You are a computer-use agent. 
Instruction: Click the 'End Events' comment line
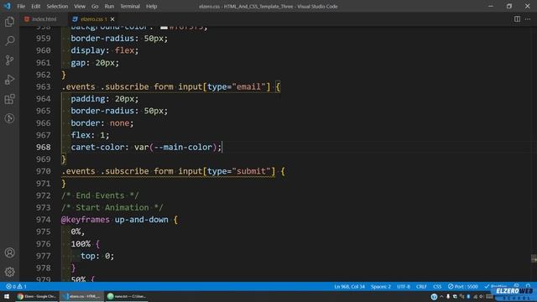(x=100, y=195)
